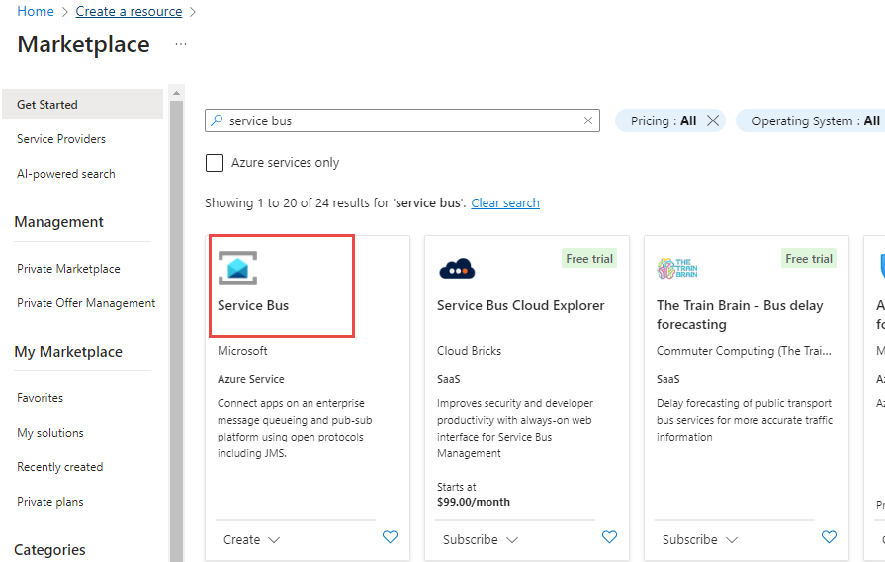885x562 pixels.
Task: Select Get Started in the sidebar
Action: (x=82, y=105)
